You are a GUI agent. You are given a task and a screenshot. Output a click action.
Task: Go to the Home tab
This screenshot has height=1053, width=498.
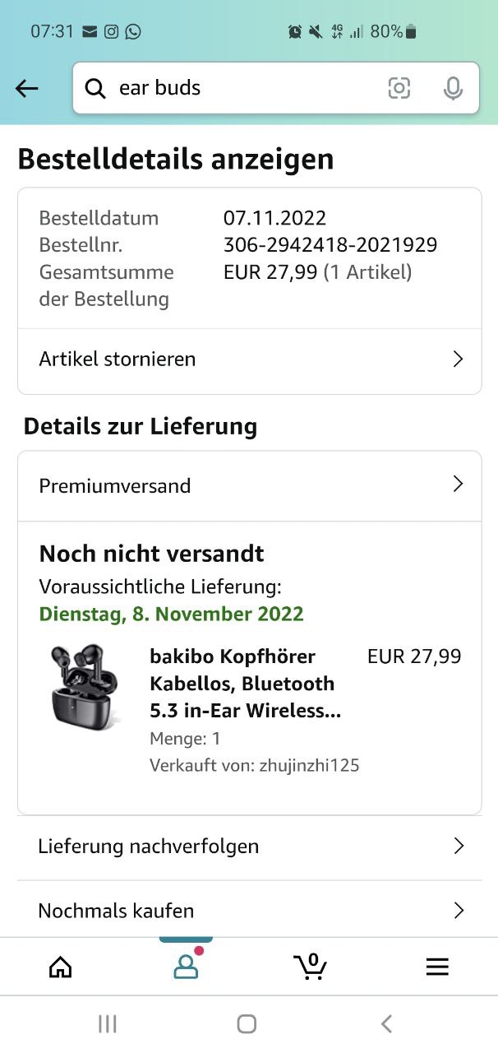coord(61,967)
